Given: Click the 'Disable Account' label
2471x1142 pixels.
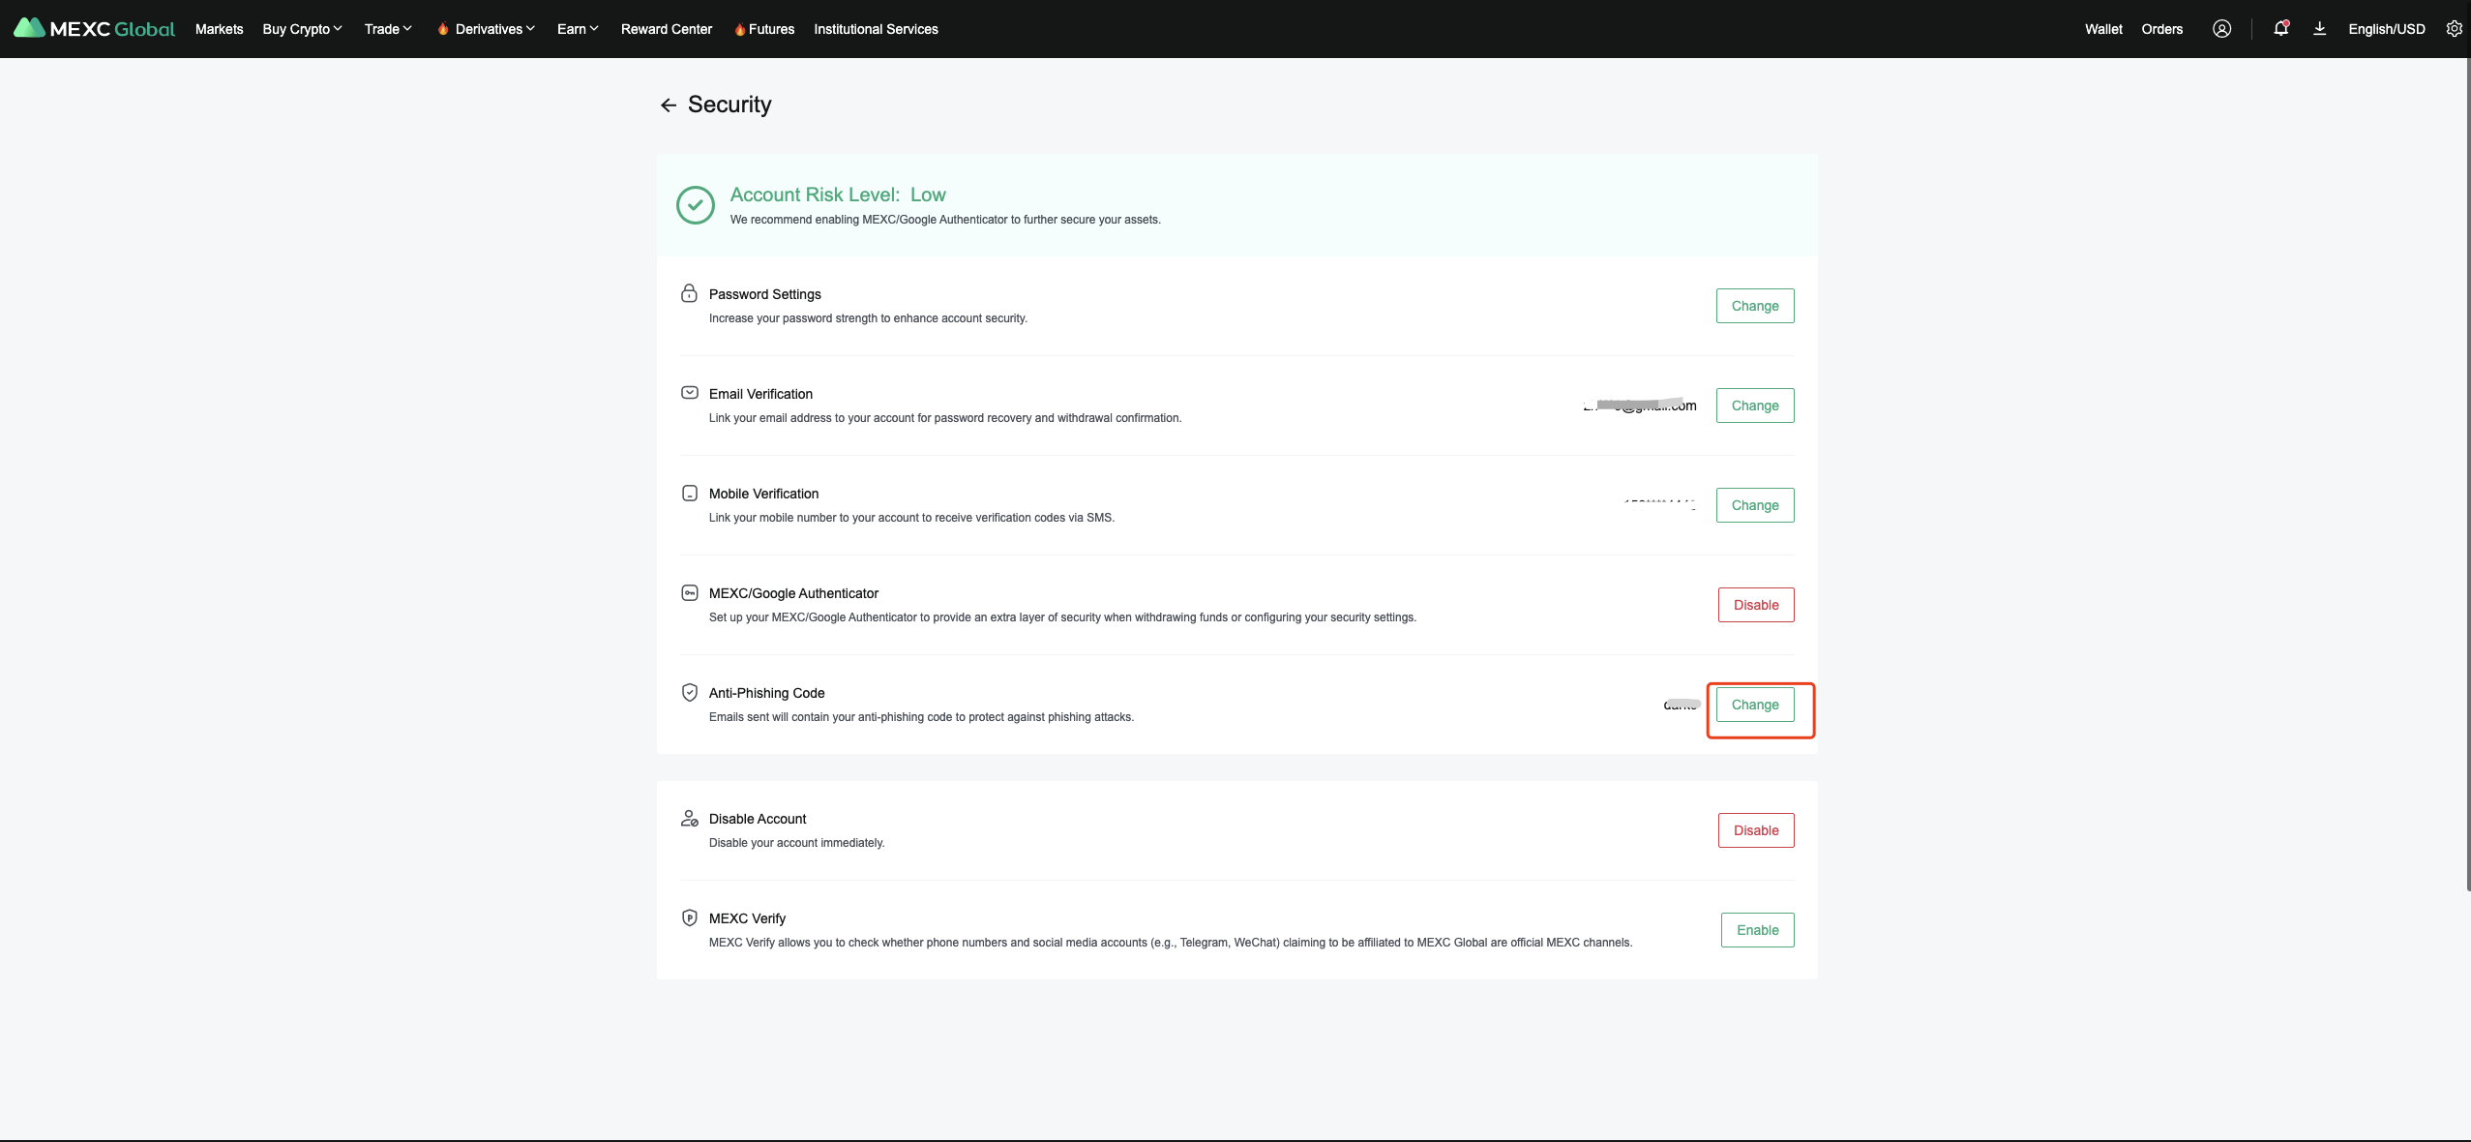Looking at the screenshot, I should (757, 819).
